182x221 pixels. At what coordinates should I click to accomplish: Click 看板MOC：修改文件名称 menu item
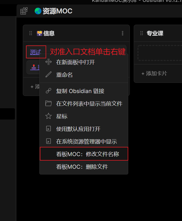(x=84, y=154)
